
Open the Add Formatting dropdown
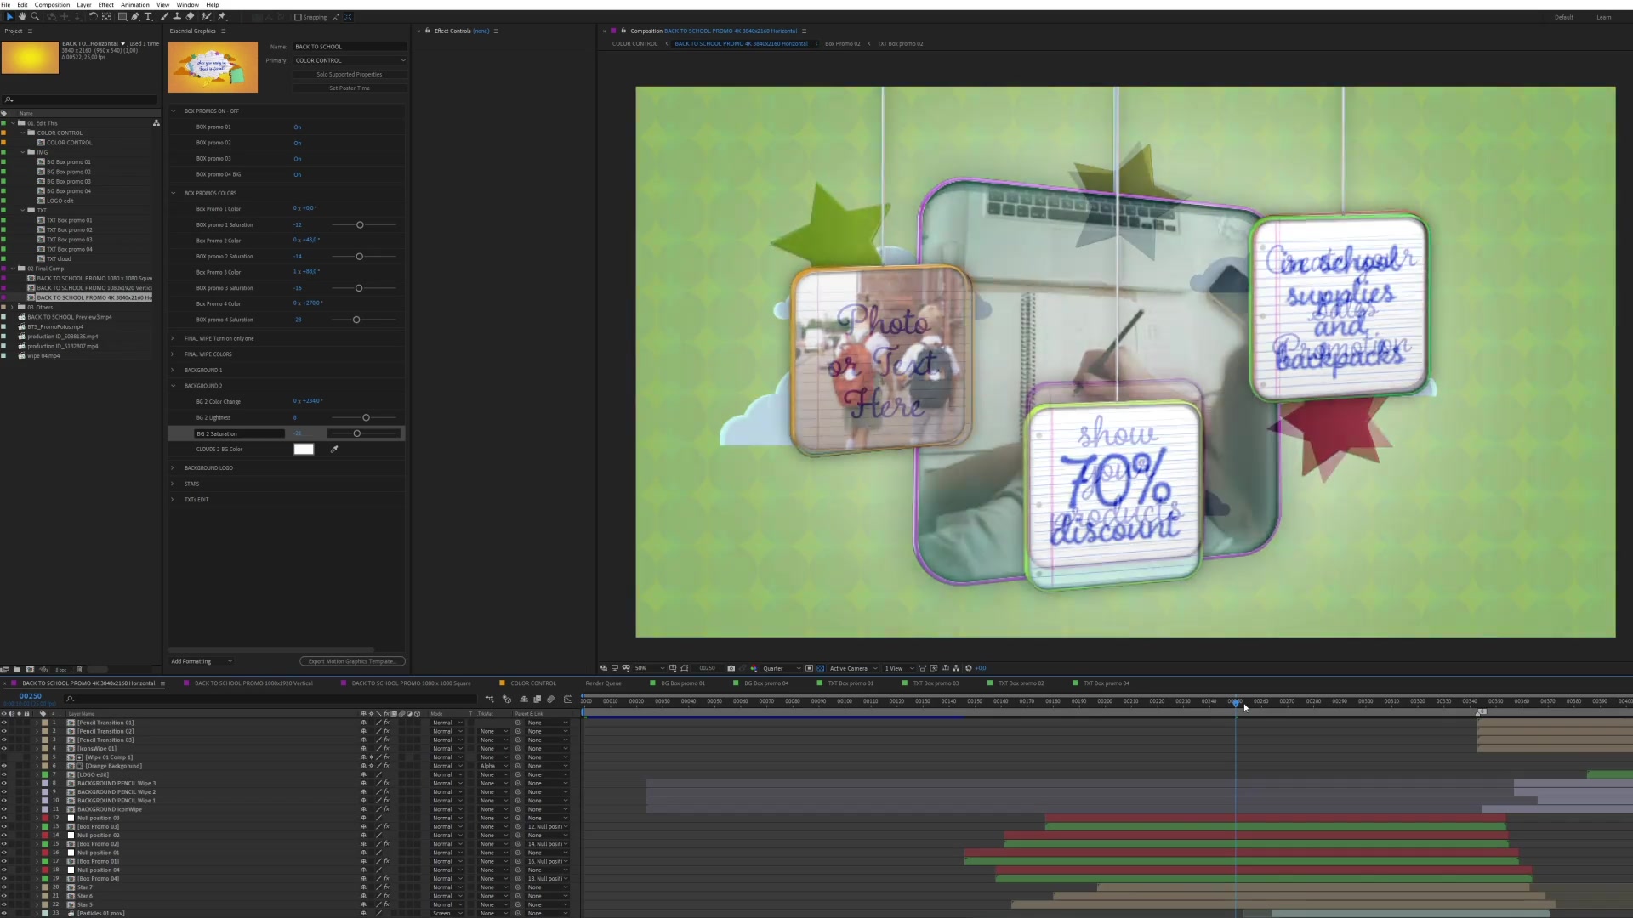[201, 661]
